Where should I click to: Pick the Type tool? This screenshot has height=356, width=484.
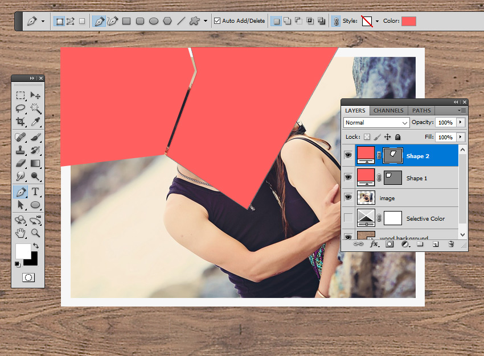pyautogui.click(x=35, y=192)
